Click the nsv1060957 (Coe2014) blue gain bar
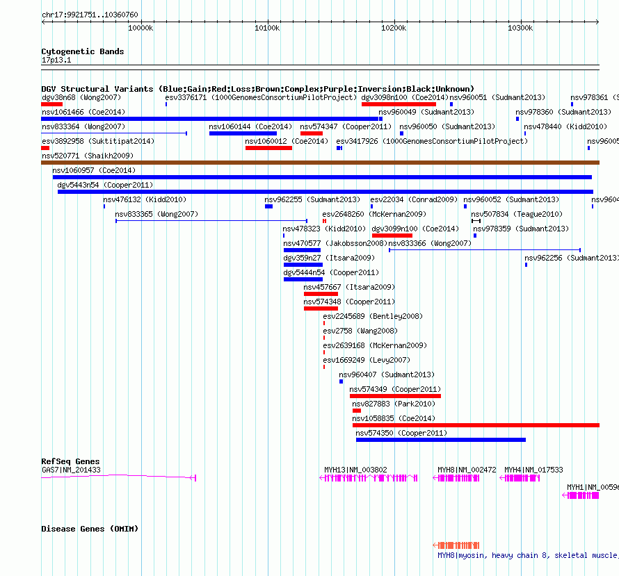Viewport: 619px width, 576px height. 322,177
